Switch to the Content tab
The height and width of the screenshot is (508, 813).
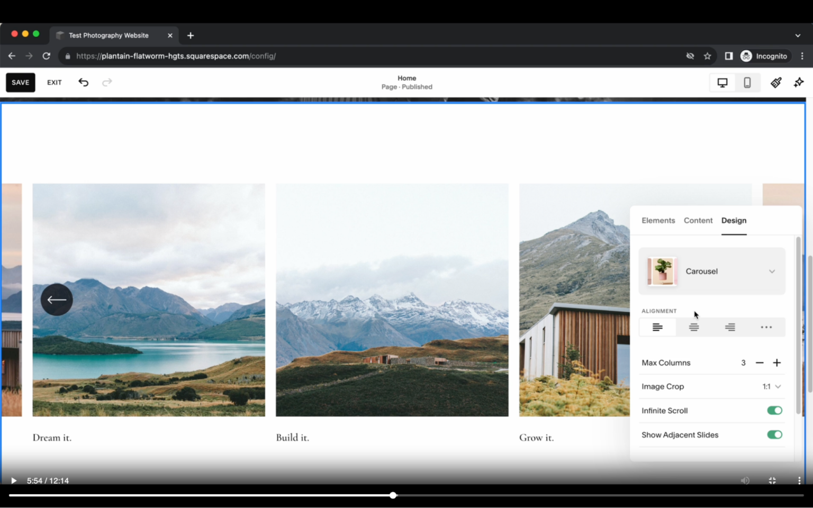[698, 221]
